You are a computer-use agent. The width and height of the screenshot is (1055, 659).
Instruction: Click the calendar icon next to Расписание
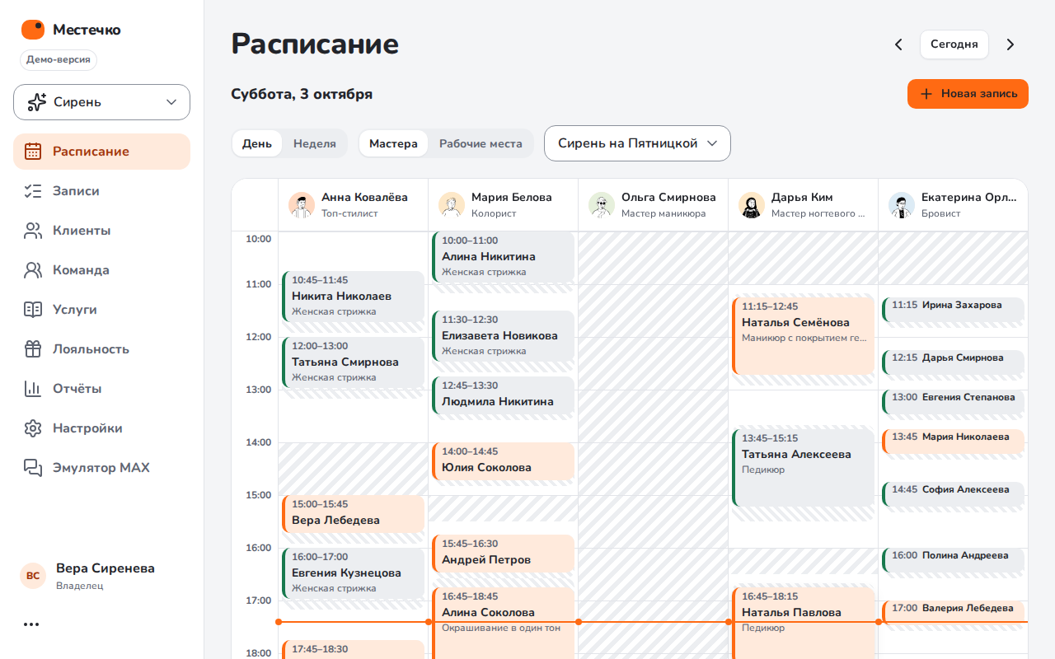click(33, 152)
